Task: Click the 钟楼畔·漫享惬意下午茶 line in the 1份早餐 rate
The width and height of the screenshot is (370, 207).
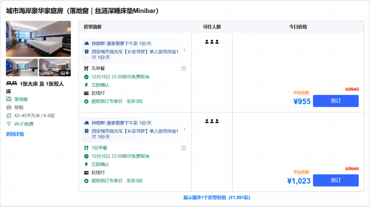Action: [x=122, y=123]
